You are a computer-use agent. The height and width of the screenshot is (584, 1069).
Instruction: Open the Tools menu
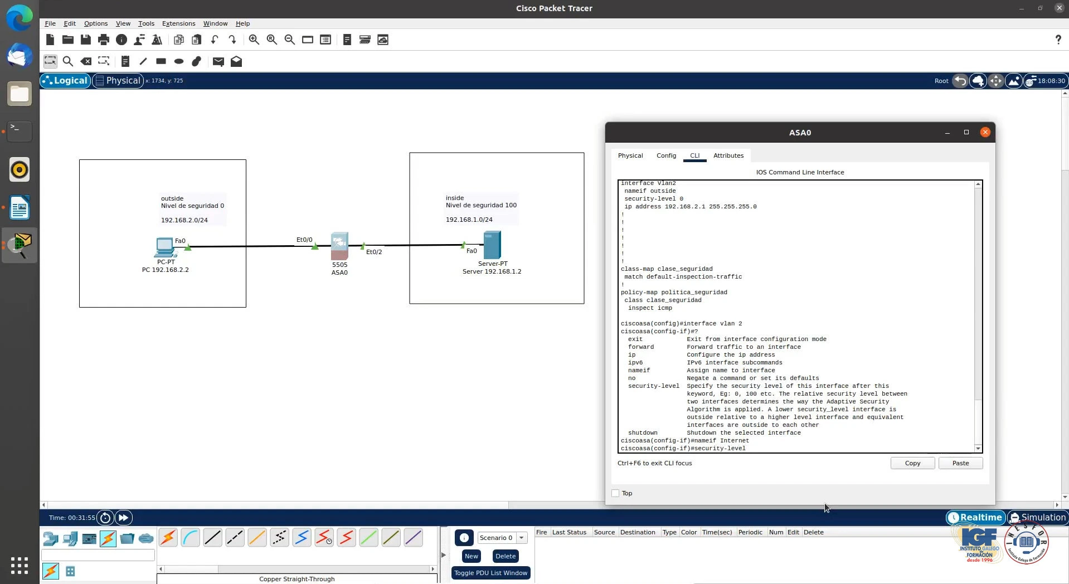click(146, 23)
